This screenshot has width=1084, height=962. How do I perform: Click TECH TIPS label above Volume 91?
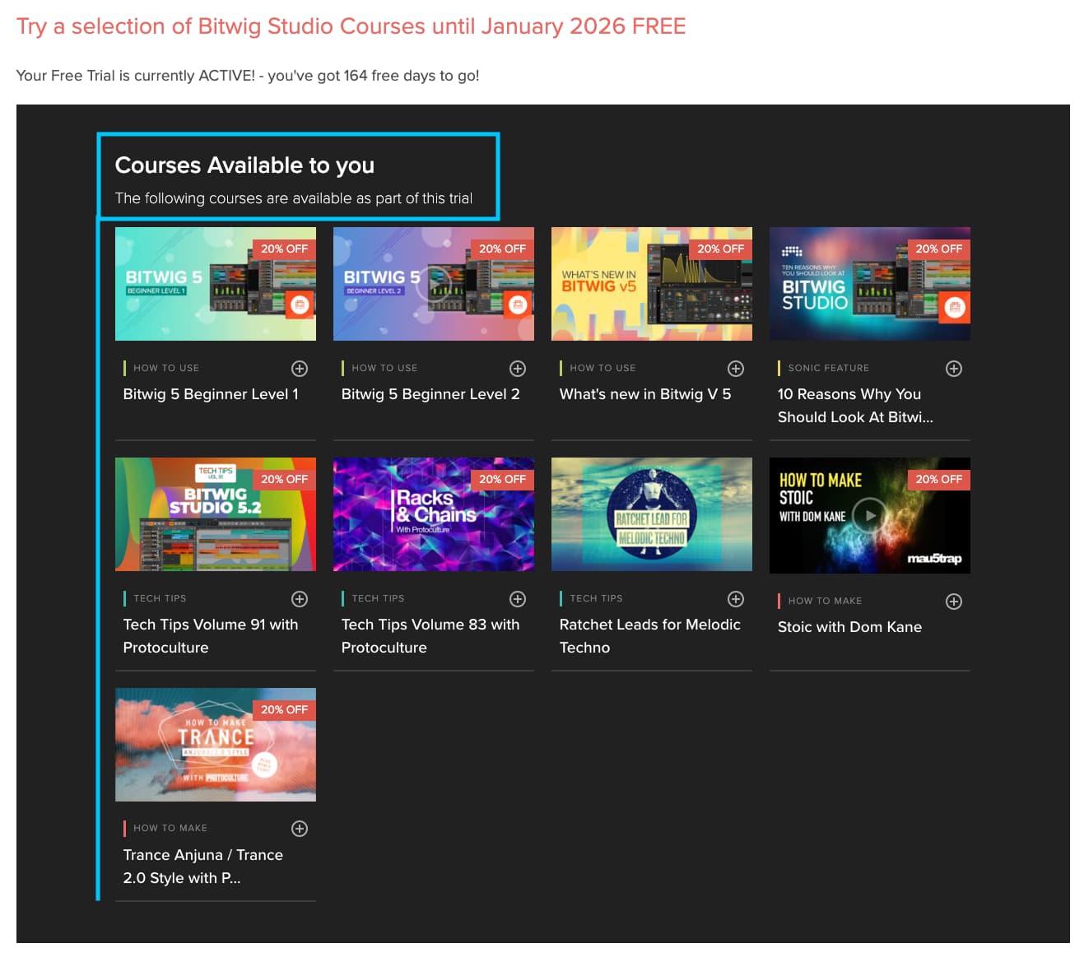click(x=160, y=598)
